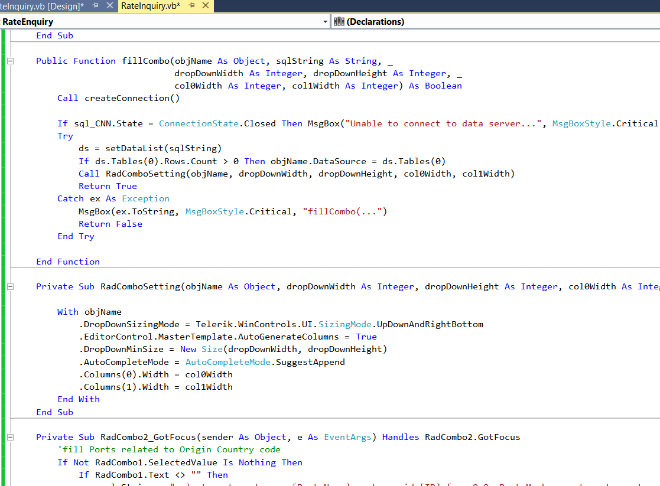This screenshot has height=486, width=660.
Task: Click the RadCombo2_GotFocus sub name
Action: pos(148,437)
